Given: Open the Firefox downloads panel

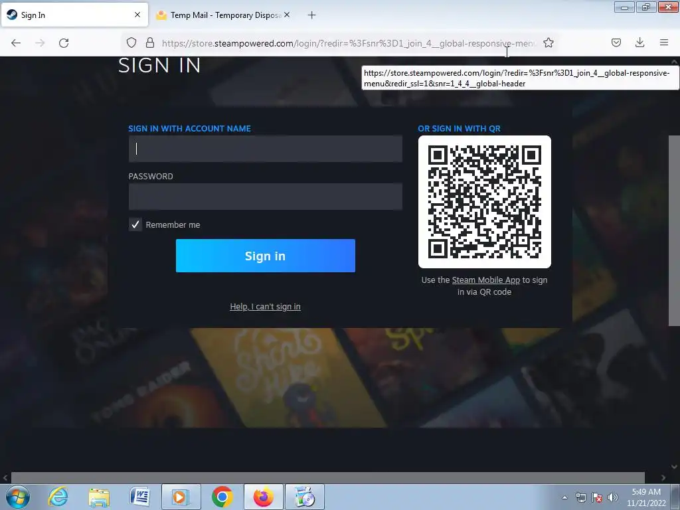Looking at the screenshot, I should 639,42.
